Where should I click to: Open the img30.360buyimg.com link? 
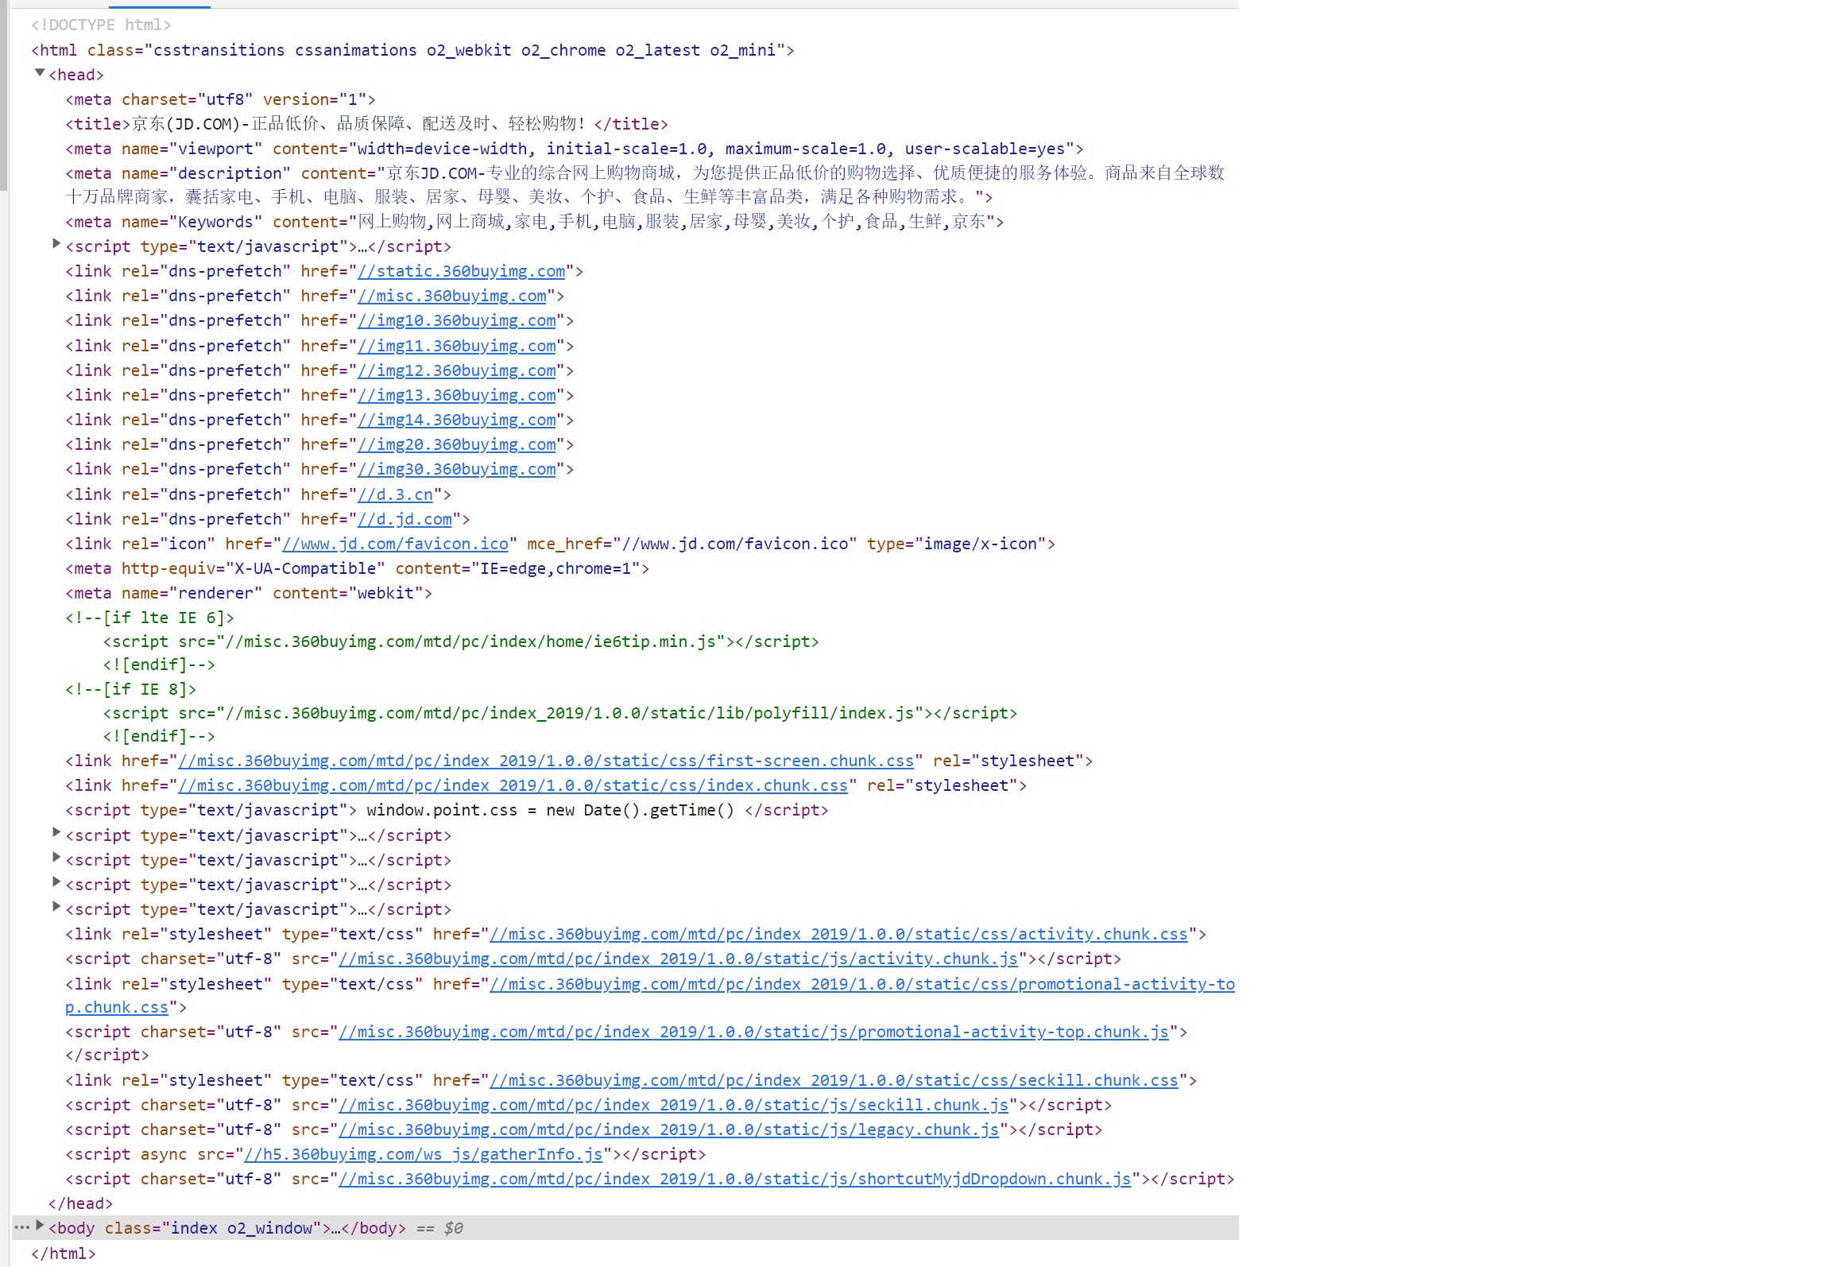(457, 470)
